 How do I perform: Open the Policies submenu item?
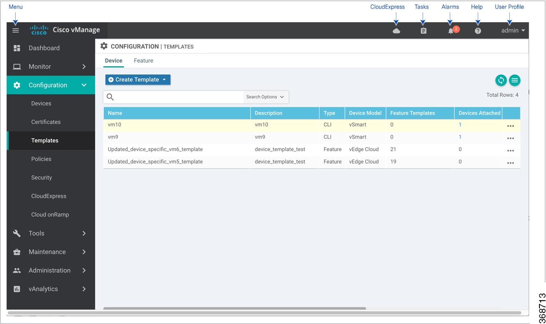(x=41, y=159)
